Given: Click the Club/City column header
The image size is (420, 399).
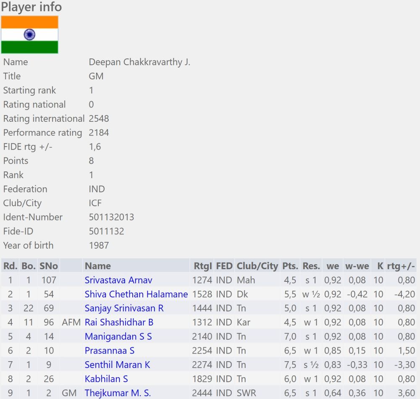Looking at the screenshot, I should 257,266.
